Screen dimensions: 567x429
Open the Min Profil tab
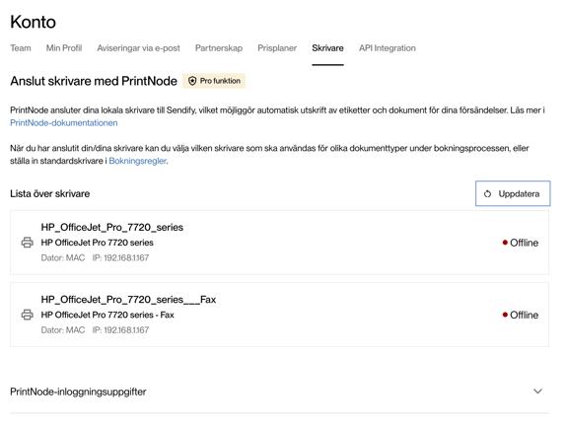point(64,48)
